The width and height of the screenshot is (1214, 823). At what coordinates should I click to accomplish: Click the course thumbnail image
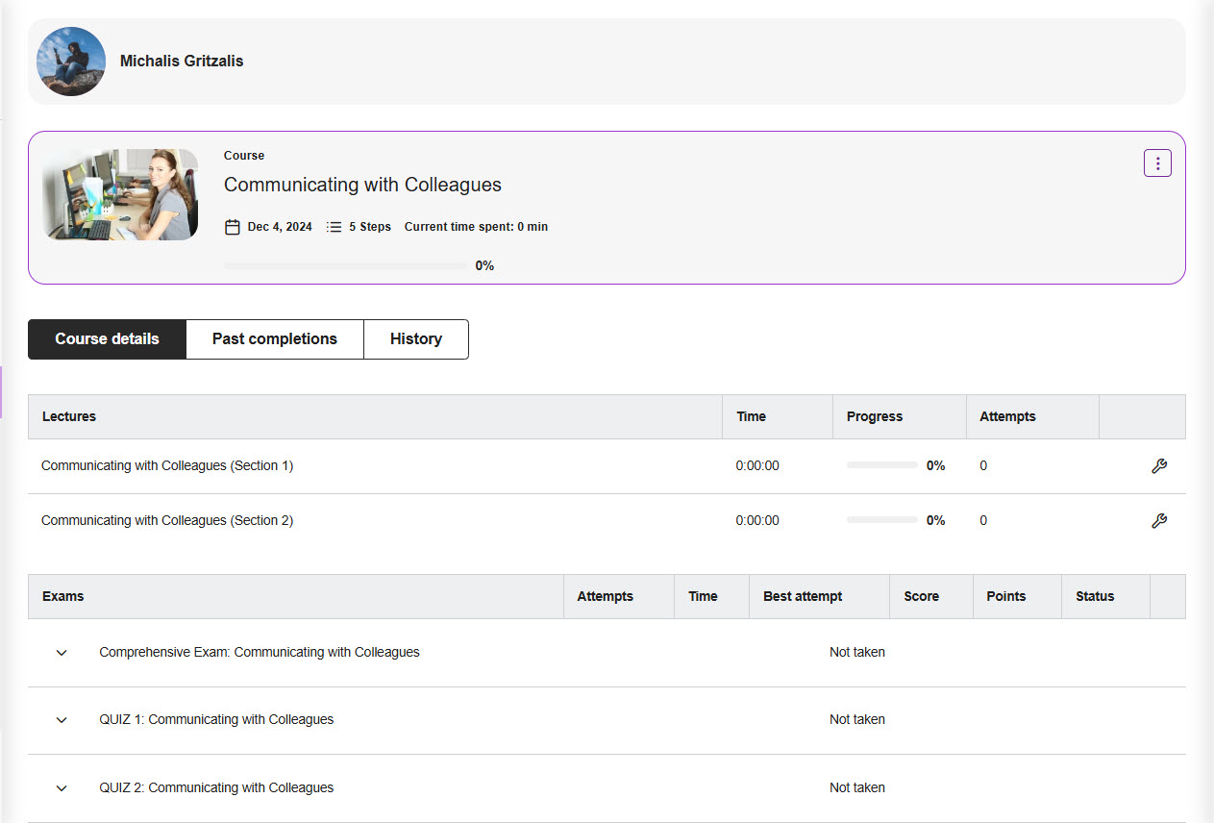120,194
